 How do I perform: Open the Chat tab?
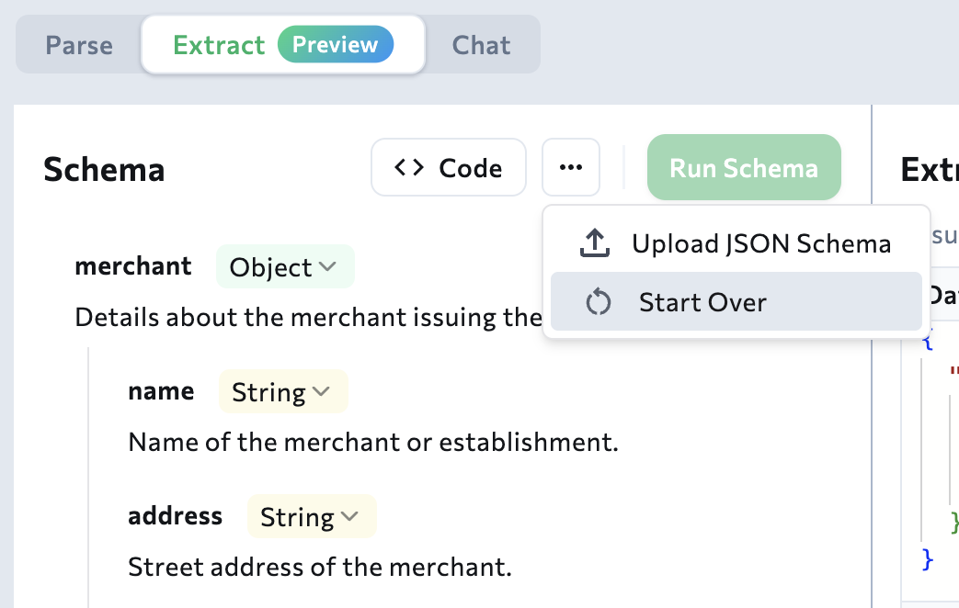click(x=481, y=44)
